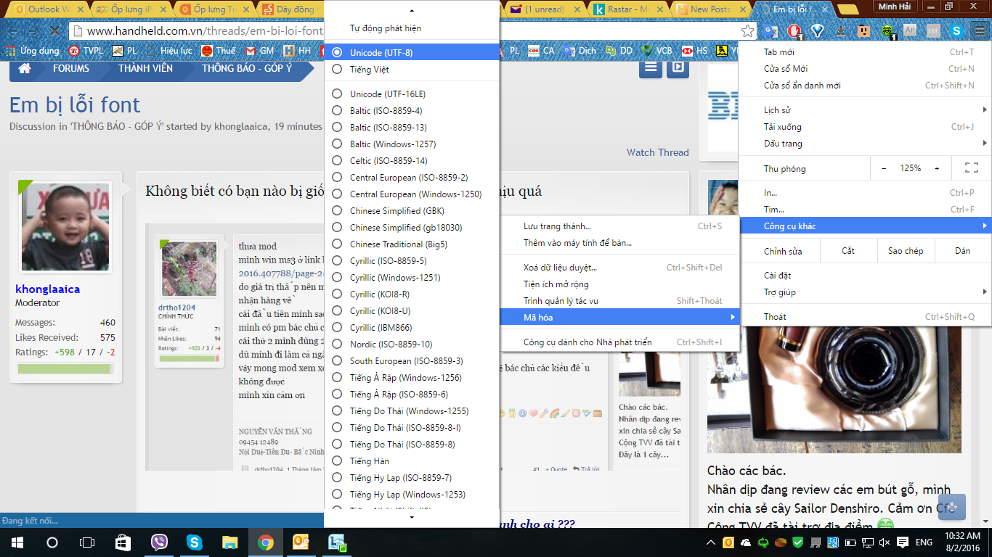Click the Watch Thread link

point(657,152)
